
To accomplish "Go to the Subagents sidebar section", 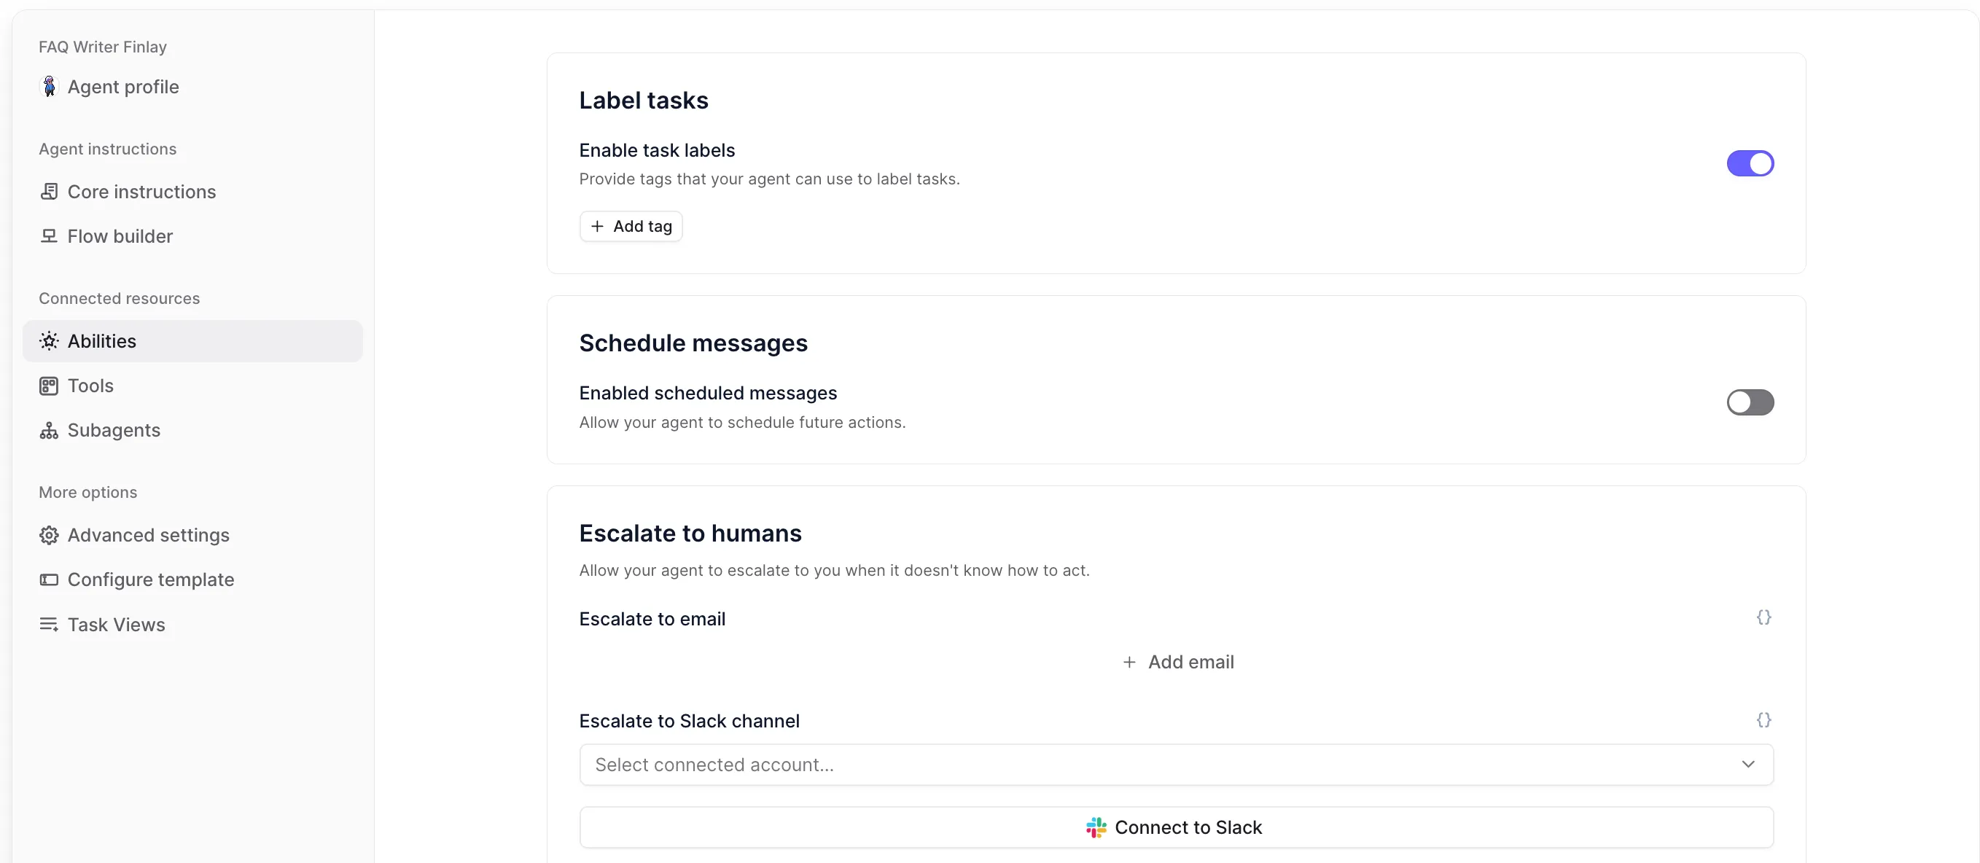I will pyautogui.click(x=114, y=430).
